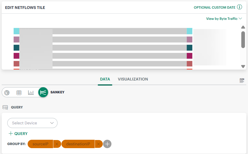Open the JSON view icon
Screen dimensions: 248x154
pyautogui.click(x=242, y=80)
